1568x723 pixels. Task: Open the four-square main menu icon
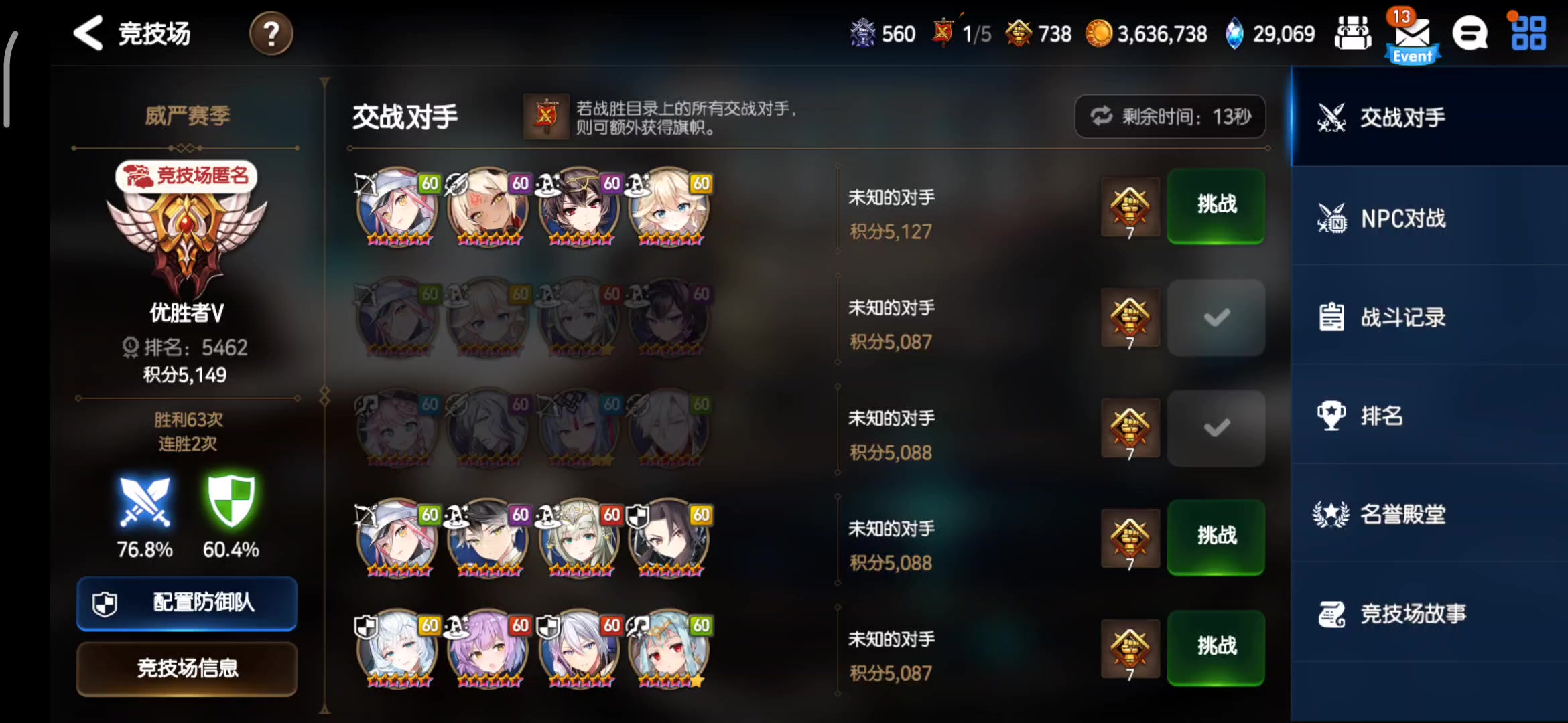click(1528, 33)
